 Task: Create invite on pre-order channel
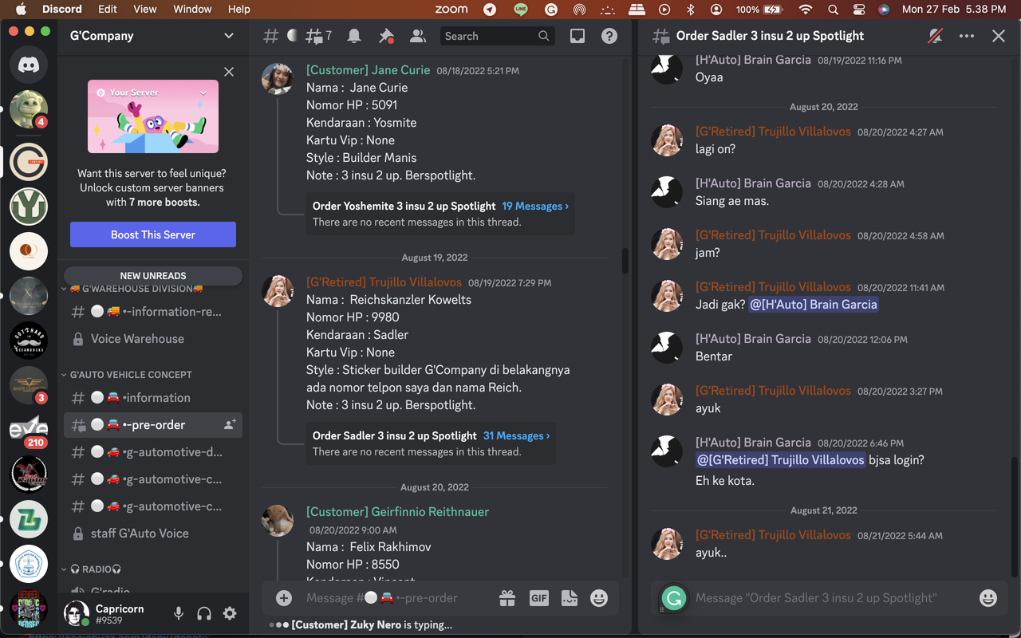point(230,425)
